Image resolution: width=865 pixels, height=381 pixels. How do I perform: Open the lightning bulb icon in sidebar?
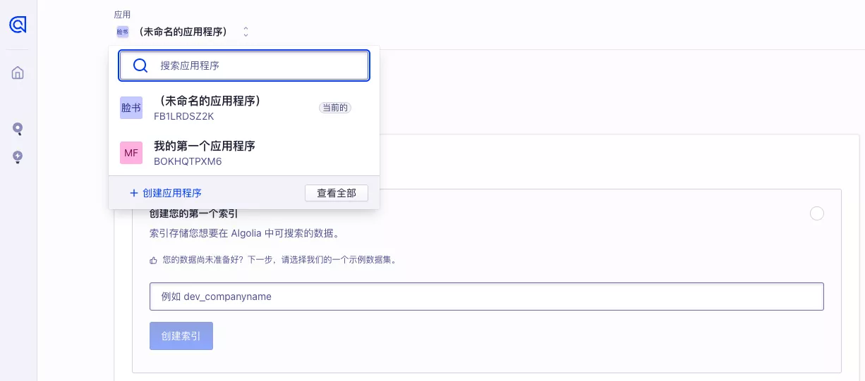18,157
